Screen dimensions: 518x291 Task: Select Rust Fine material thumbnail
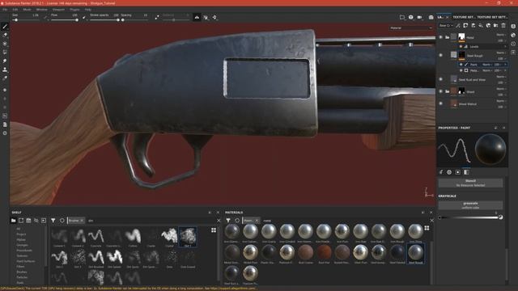pos(324,253)
